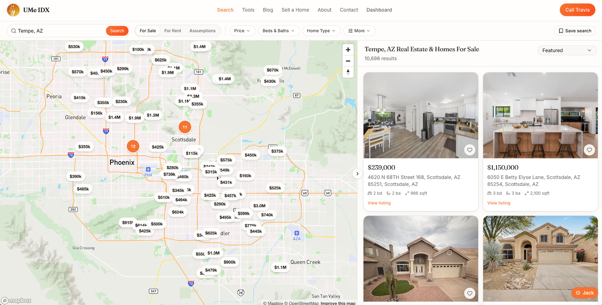
Task: Zoom in on the map
Action: tap(348, 50)
